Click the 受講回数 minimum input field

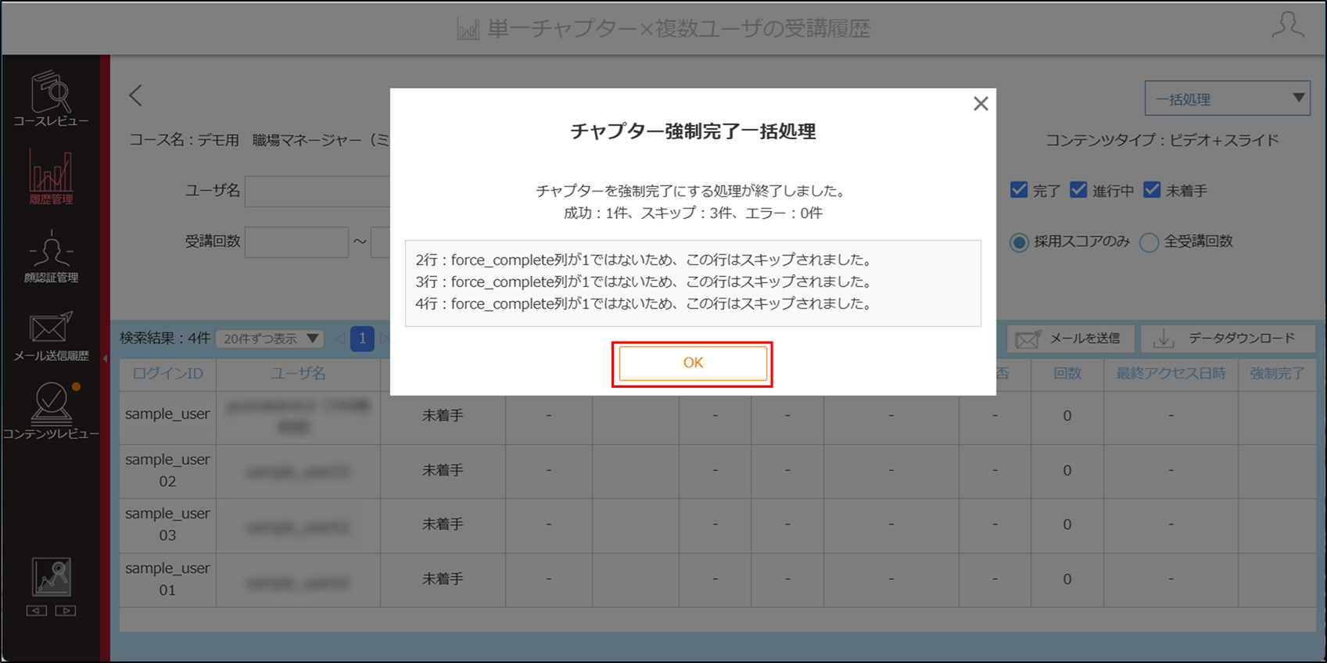coord(296,242)
